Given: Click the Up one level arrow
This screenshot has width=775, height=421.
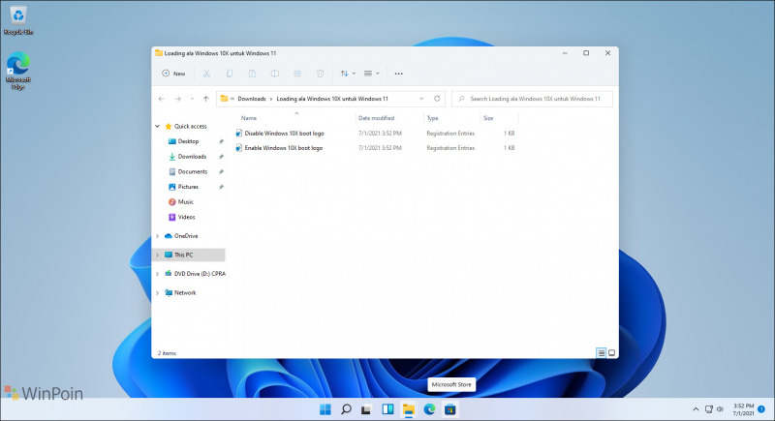Looking at the screenshot, I should [205, 99].
